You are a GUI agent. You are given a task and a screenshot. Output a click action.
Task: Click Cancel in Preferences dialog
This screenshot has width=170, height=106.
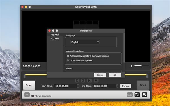100,75
